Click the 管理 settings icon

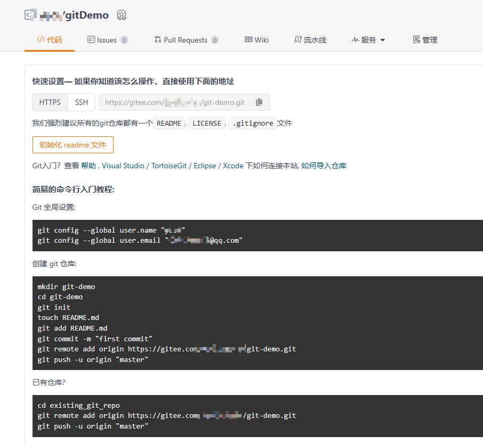[416, 39]
